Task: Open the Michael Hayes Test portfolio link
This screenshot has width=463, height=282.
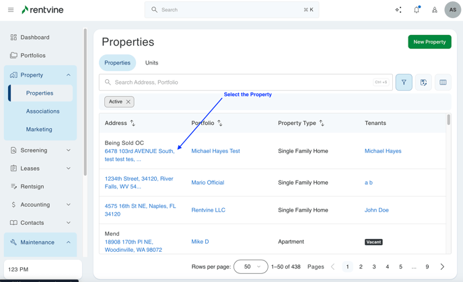Action: coord(215,151)
